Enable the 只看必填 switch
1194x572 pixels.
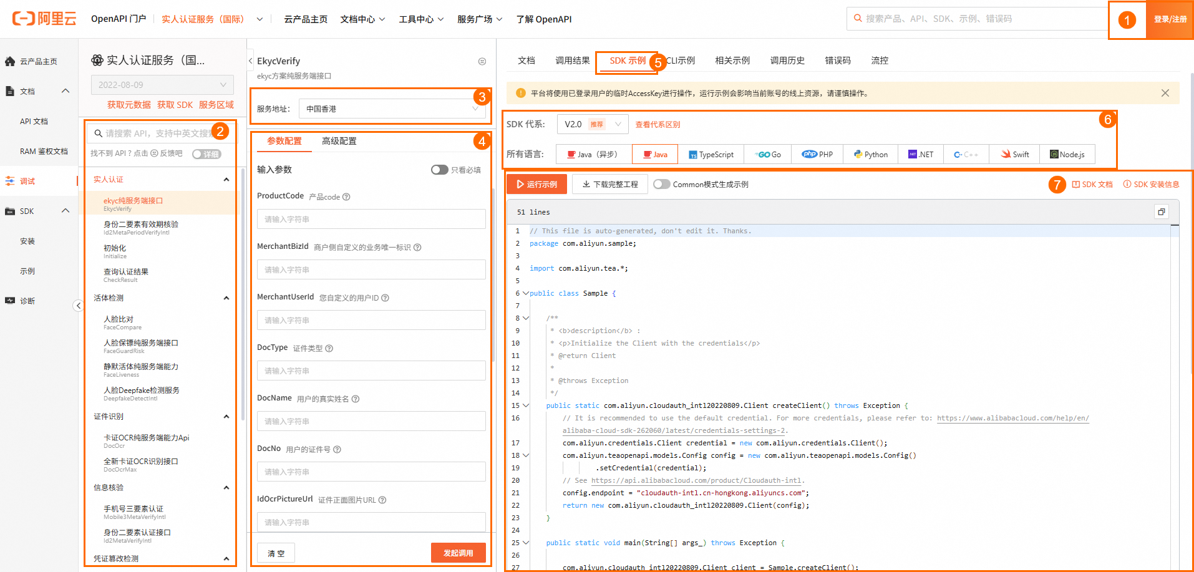[x=440, y=170]
